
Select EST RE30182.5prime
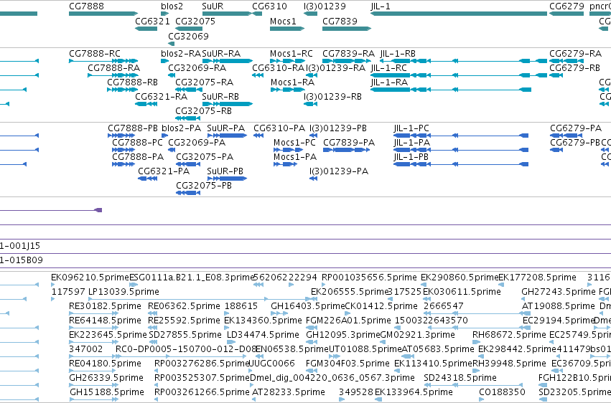click(x=93, y=313)
